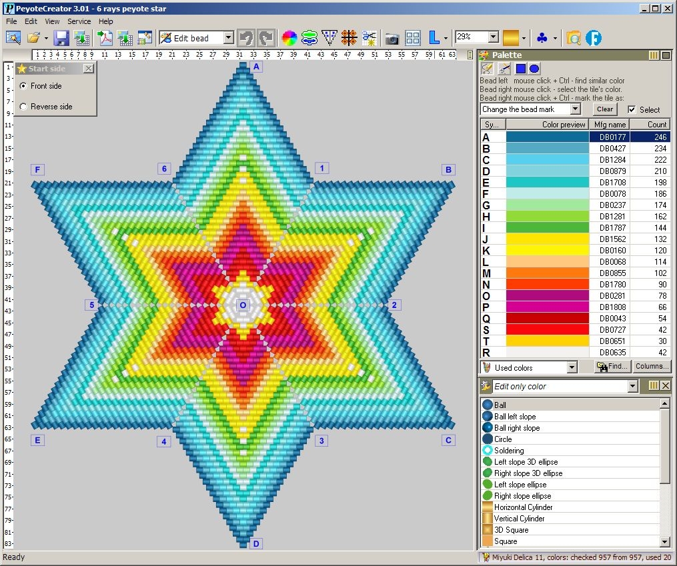
Task: Click the letter L legend icon in toolbar
Action: coord(433,38)
